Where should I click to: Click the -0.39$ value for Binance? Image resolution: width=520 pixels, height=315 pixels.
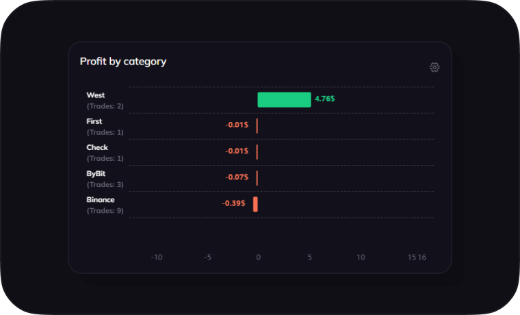click(x=234, y=203)
